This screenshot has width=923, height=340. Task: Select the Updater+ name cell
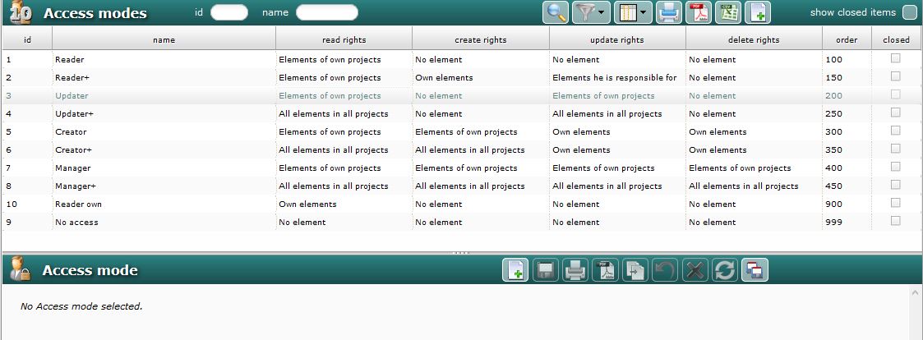[x=164, y=113]
